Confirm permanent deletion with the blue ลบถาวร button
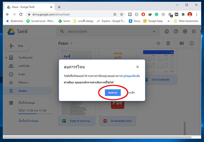Image resolution: width=204 pixels, height=142 pixels. point(113,93)
